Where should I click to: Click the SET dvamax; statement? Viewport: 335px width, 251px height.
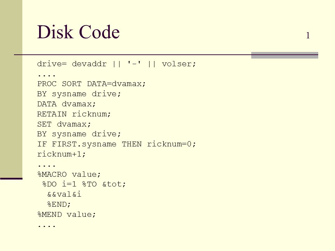point(64,124)
